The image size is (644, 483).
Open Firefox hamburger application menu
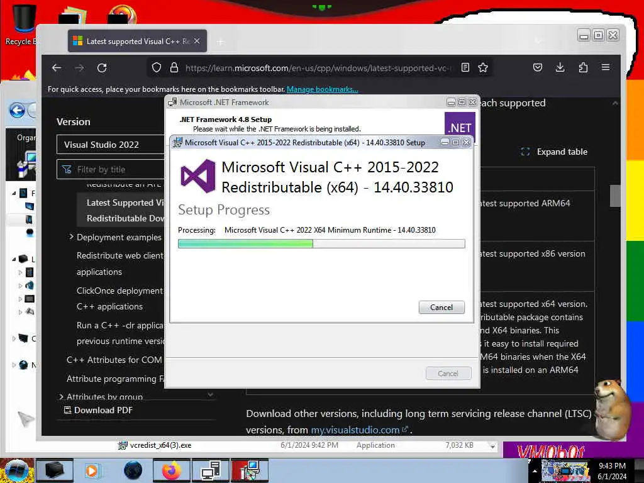(606, 67)
